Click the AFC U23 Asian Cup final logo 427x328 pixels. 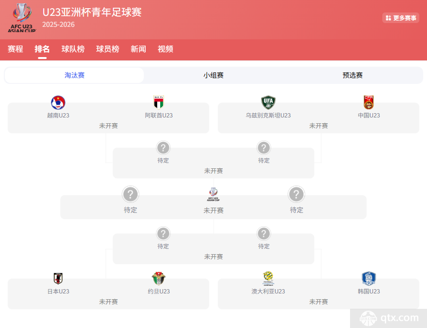[213, 195]
